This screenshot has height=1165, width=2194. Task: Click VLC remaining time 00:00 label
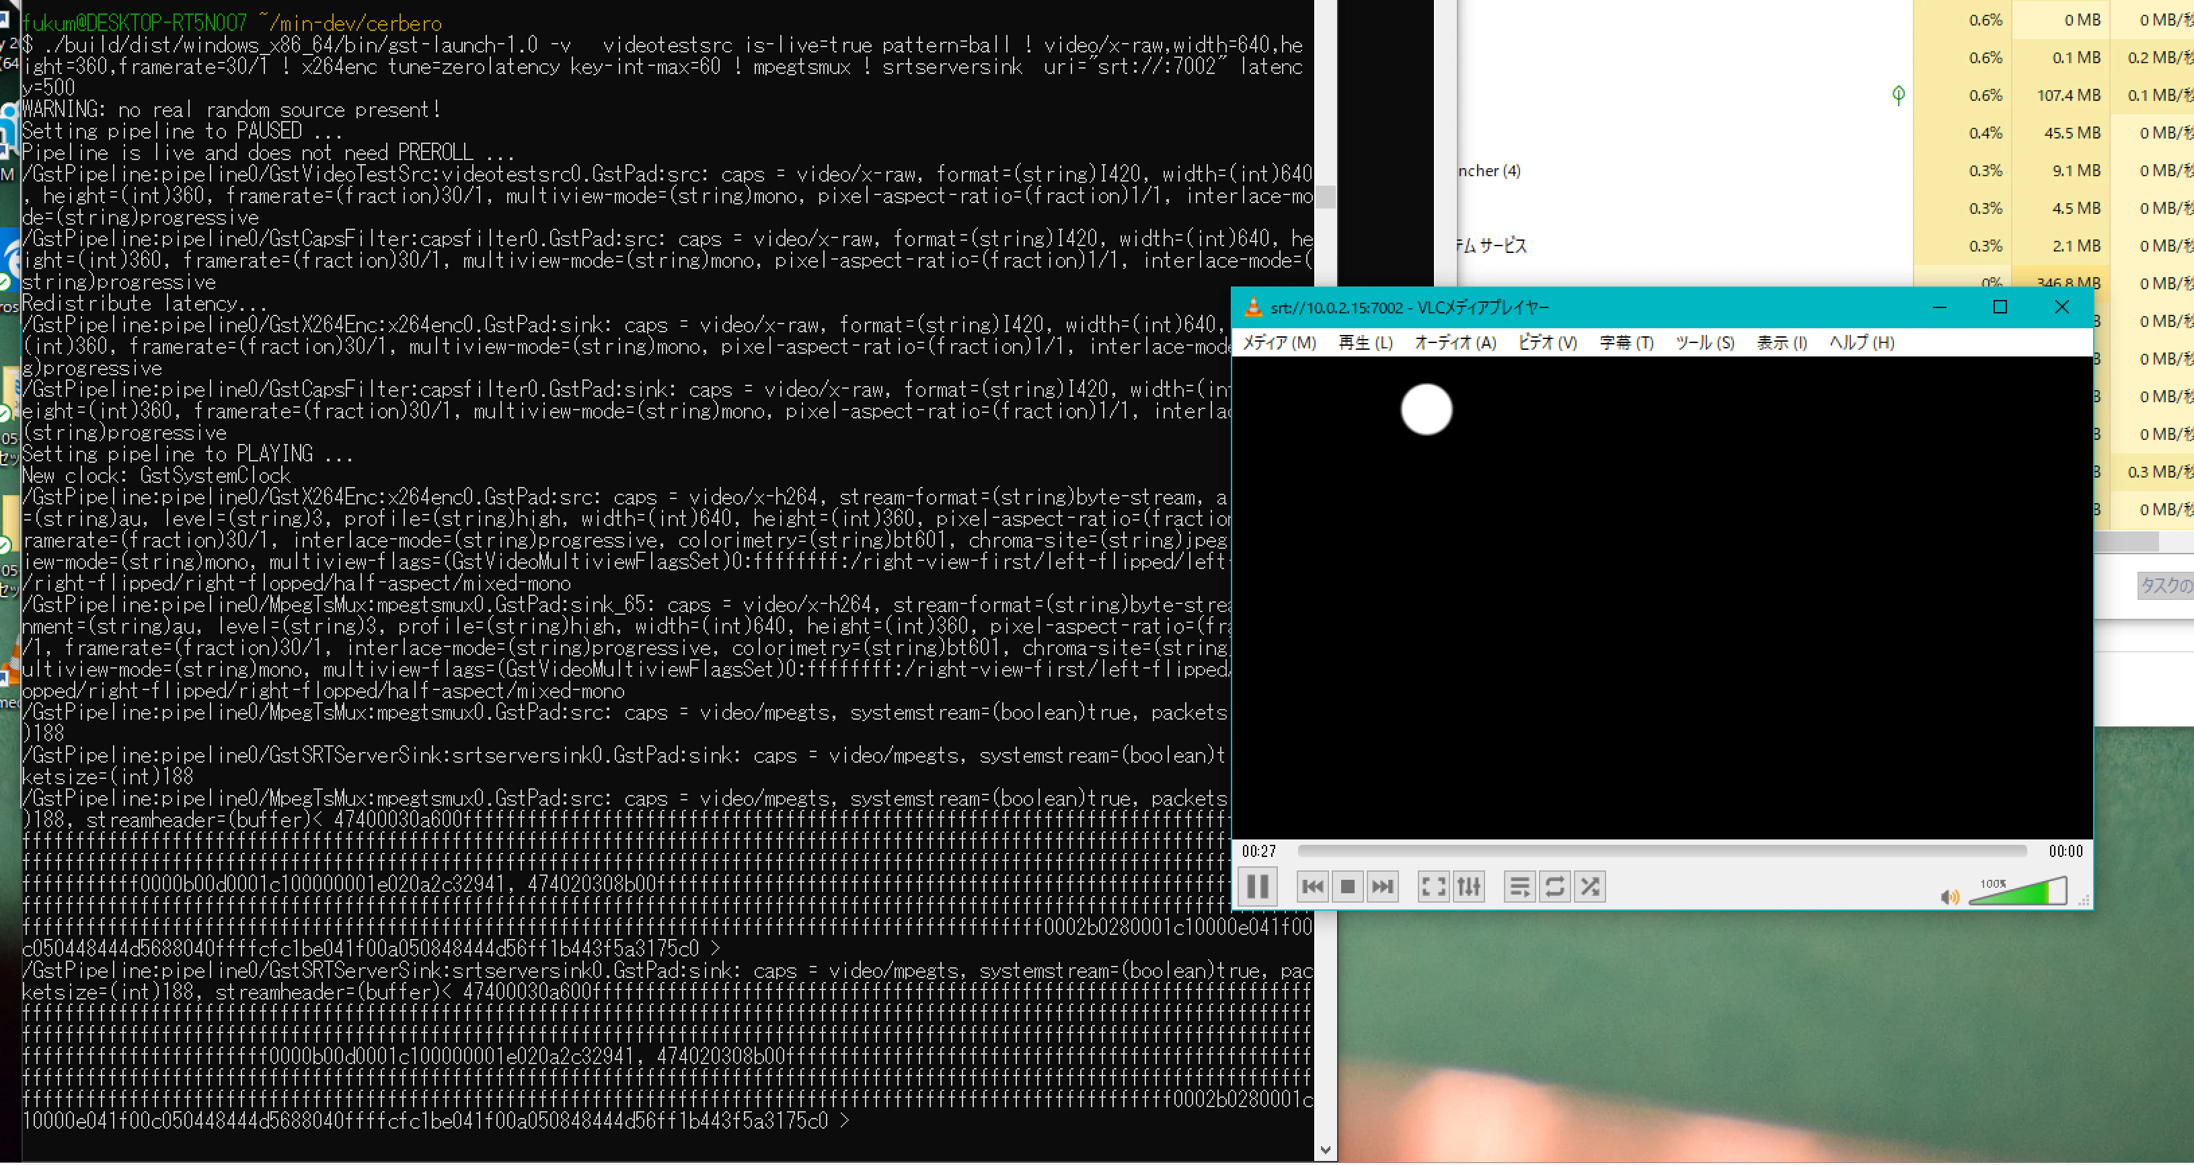tap(2066, 852)
